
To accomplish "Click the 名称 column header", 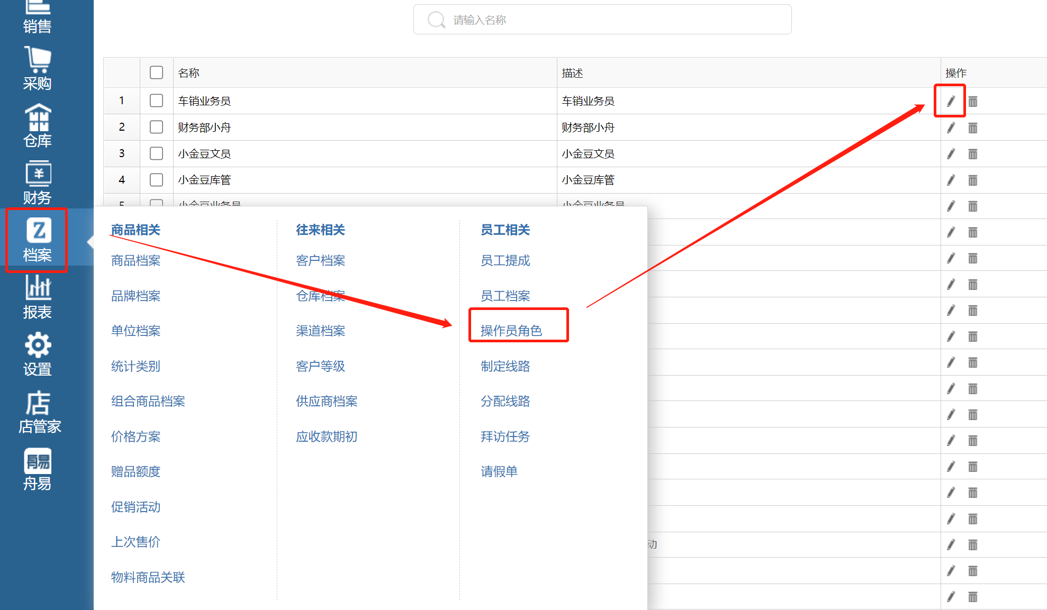I will [365, 73].
